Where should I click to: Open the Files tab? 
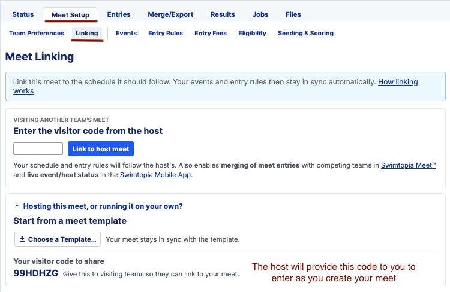[293, 14]
